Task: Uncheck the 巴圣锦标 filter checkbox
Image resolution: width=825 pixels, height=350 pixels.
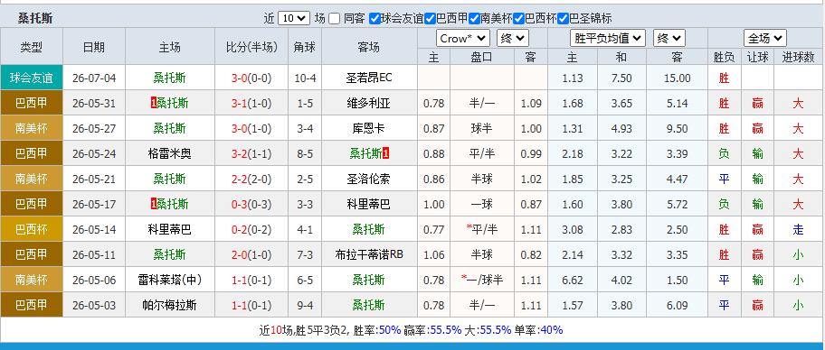Action: (x=563, y=18)
